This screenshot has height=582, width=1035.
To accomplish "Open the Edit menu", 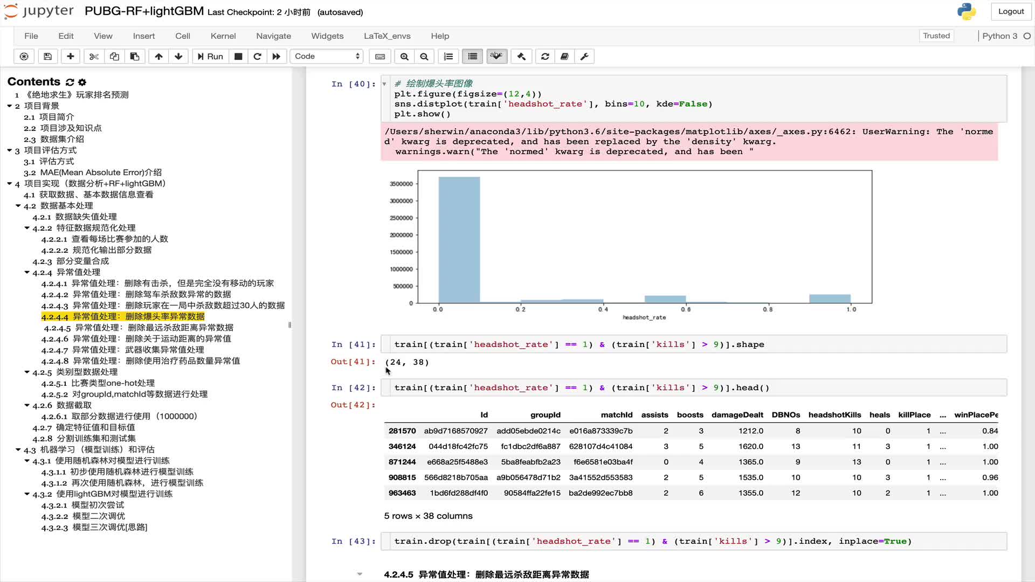I will click(66, 36).
